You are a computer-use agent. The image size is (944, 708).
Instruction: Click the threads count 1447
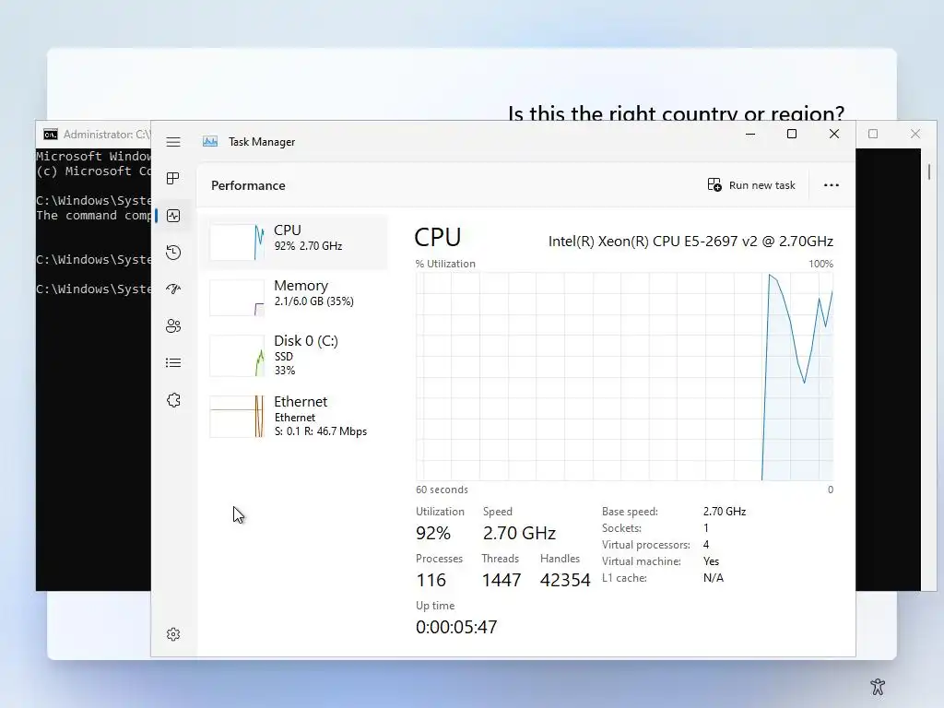pos(501,580)
